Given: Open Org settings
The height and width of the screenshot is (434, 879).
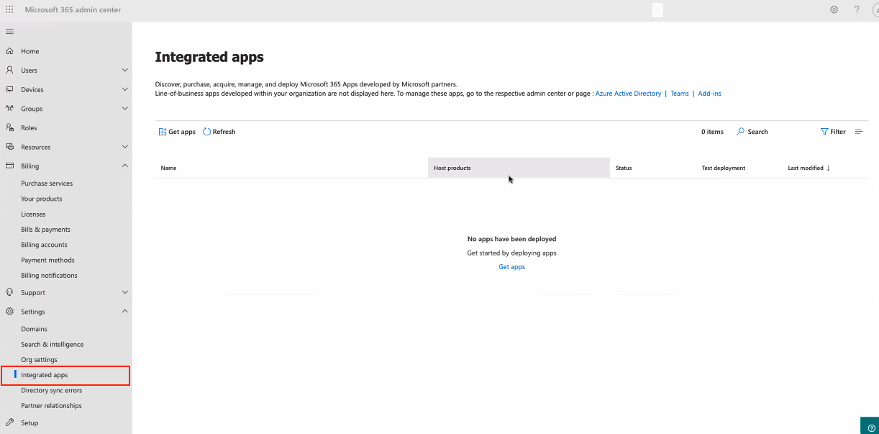Looking at the screenshot, I should pos(39,360).
